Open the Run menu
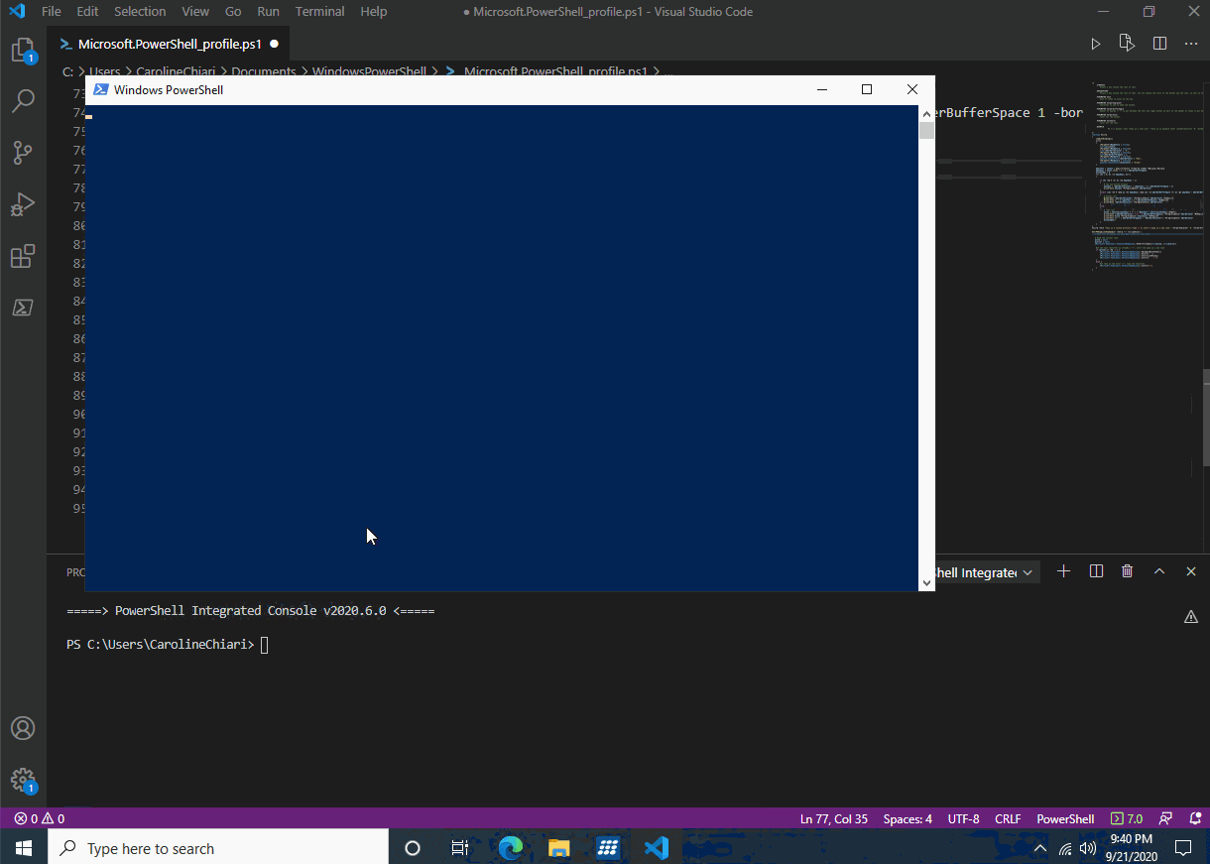 point(268,12)
